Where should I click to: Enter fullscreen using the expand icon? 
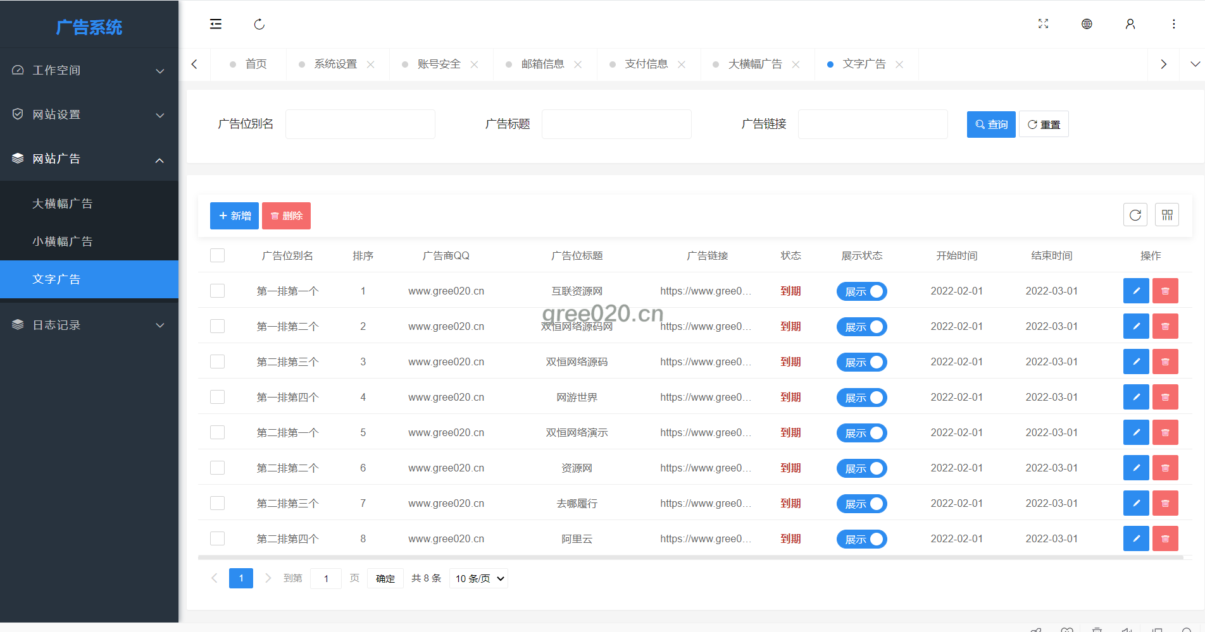(x=1043, y=24)
